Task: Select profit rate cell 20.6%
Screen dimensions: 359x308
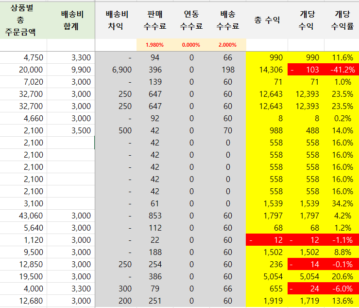Action: tap(342, 276)
